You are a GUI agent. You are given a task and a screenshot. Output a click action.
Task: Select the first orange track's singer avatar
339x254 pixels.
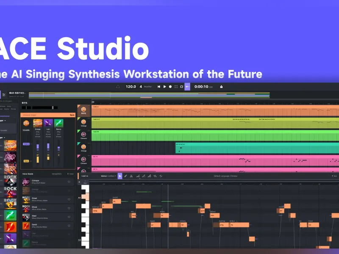coord(83,110)
